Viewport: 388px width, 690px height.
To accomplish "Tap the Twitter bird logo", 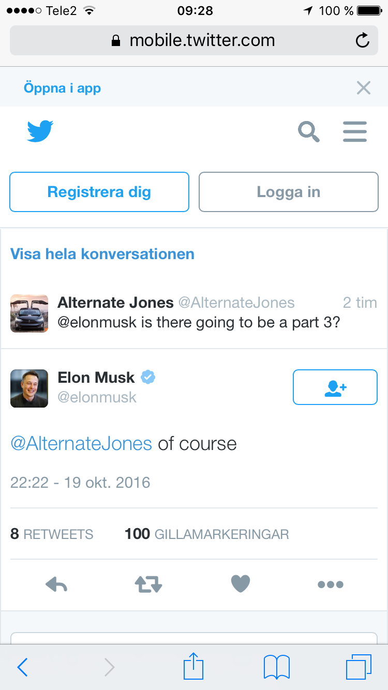I will pos(40,131).
